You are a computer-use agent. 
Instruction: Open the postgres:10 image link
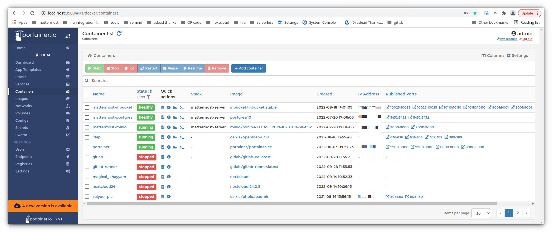tap(241, 117)
